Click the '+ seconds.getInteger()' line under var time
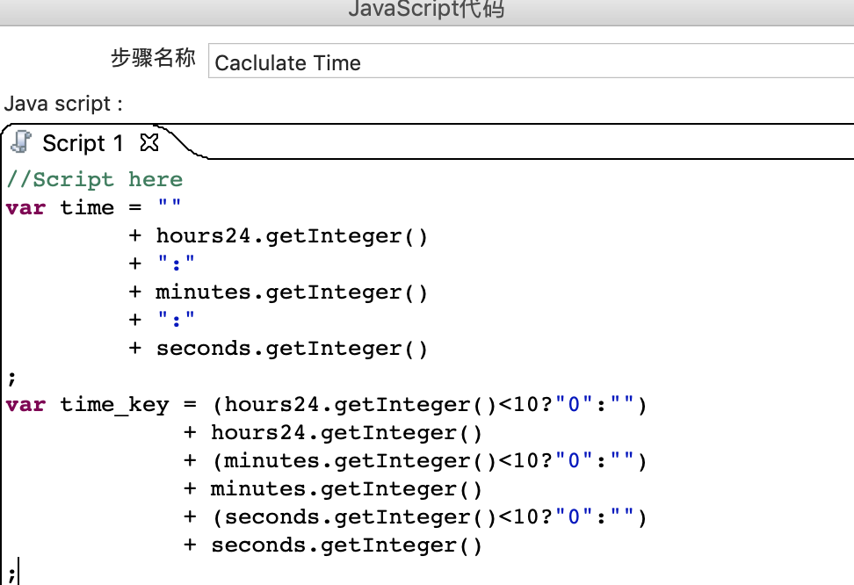Image resolution: width=854 pixels, height=585 pixels. pos(278,348)
